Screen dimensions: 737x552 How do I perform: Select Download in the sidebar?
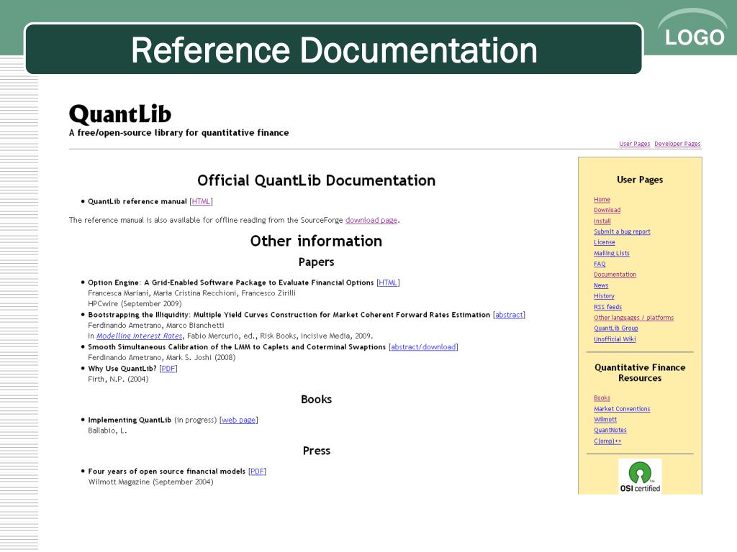607,211
